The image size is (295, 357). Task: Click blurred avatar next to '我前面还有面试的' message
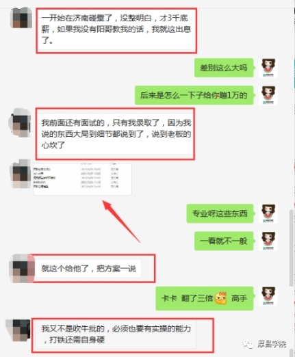[x=20, y=122]
